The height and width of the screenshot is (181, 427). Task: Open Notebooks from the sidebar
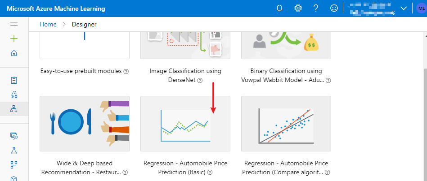[14, 80]
